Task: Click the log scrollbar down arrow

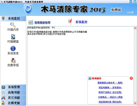Action: pos(135,103)
